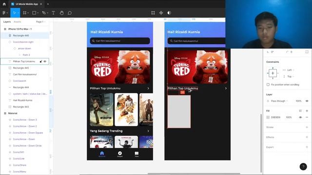Screen dimensions: 312x175
Task: Select the Material frame layer
Action: coord(13,113)
